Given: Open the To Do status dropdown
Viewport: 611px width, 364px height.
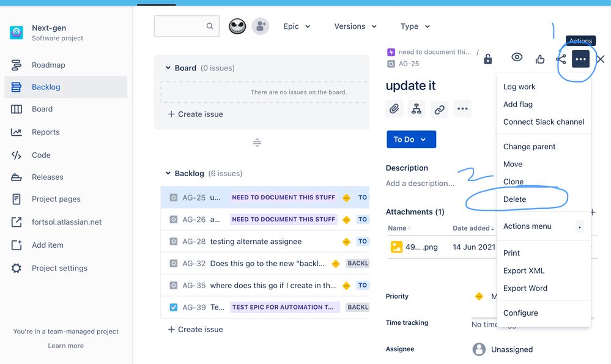Looking at the screenshot, I should (410, 139).
